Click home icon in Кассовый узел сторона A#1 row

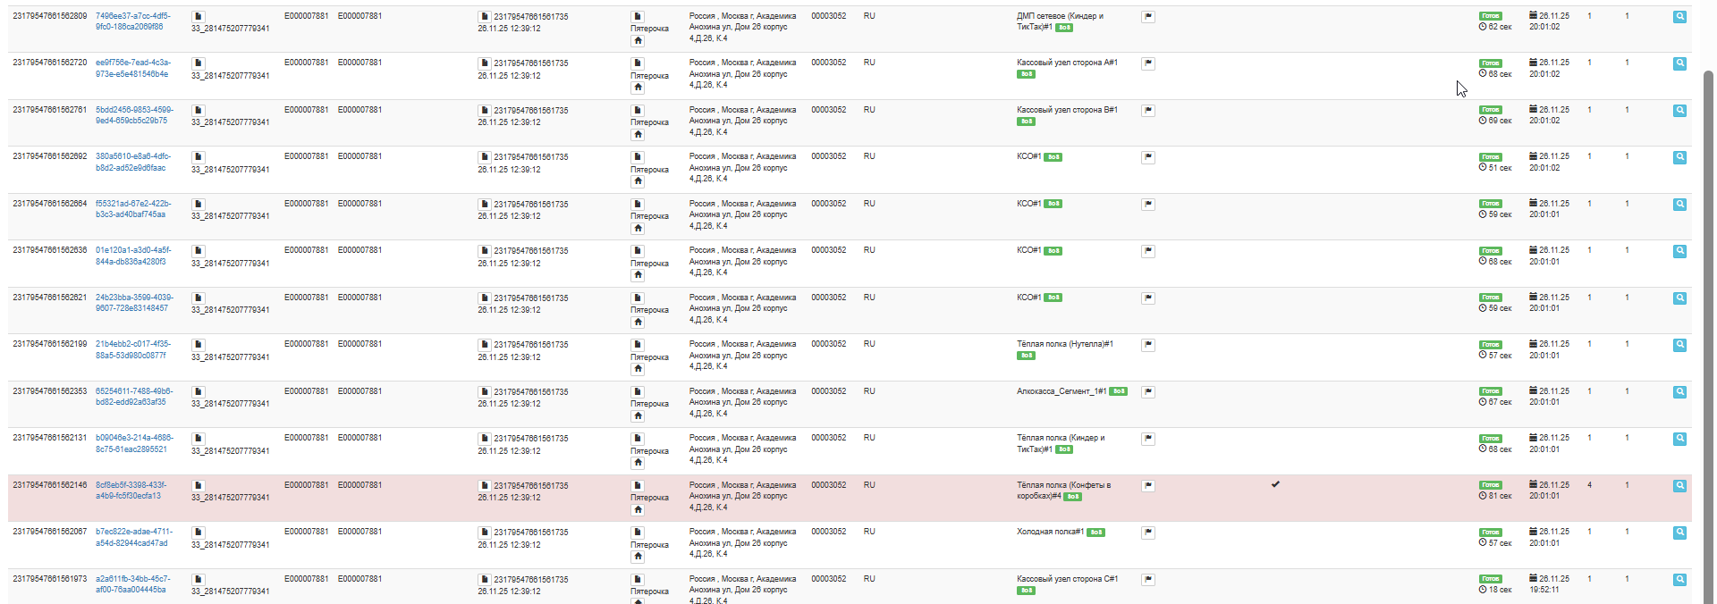click(x=638, y=88)
